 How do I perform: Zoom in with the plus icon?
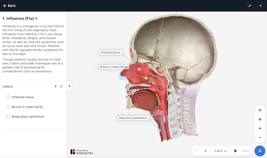click(260, 129)
